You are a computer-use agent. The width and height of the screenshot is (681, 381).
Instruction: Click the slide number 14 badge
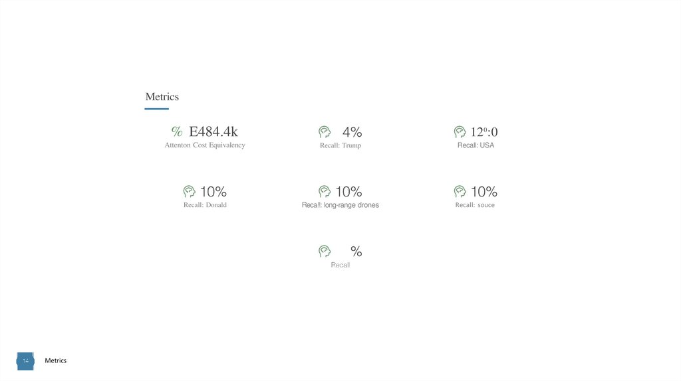25,360
